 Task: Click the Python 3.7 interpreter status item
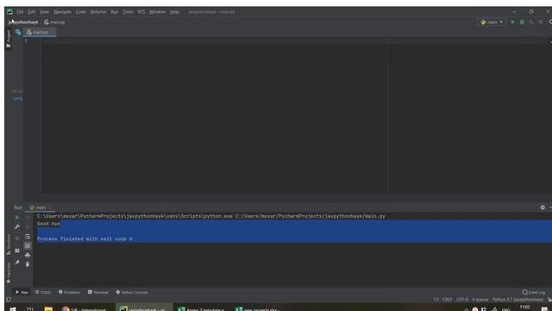[517, 300]
